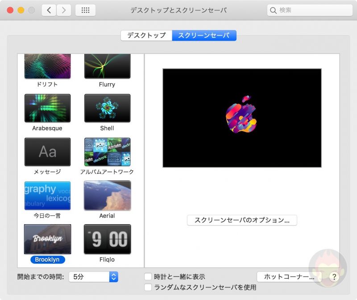
Task: Click the back navigation arrow
Action: 49,9
